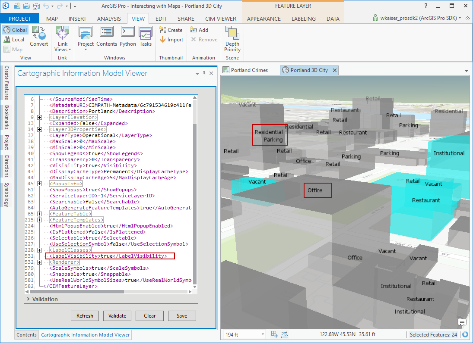Viewport: 473px width, 343px height.
Task: Expand the Layer3DProperties XML node
Action: coord(39,129)
